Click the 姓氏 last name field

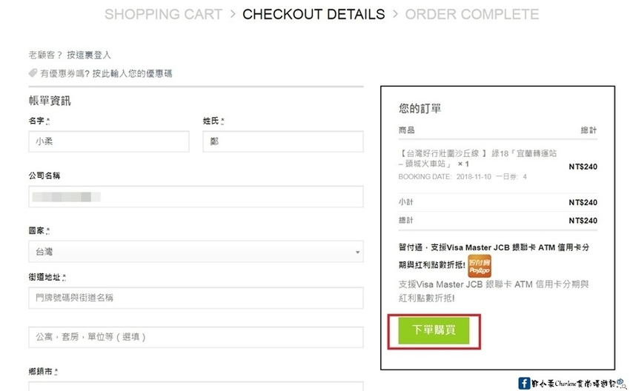[x=282, y=141]
